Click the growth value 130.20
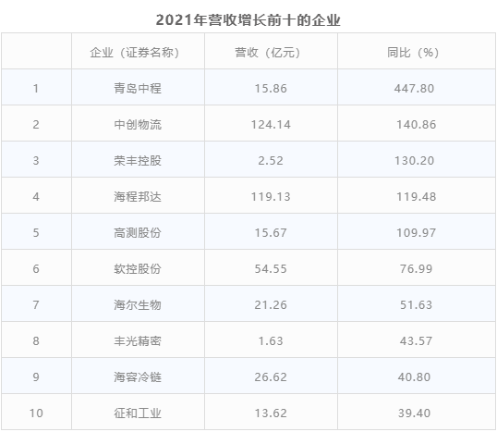The width and height of the screenshot is (497, 432). tap(414, 161)
